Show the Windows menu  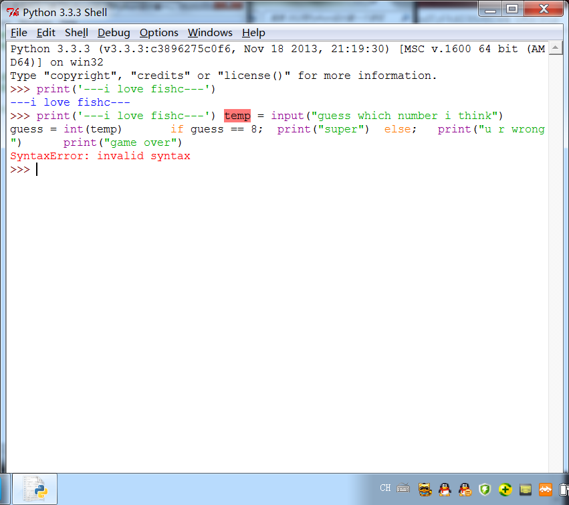(x=210, y=33)
